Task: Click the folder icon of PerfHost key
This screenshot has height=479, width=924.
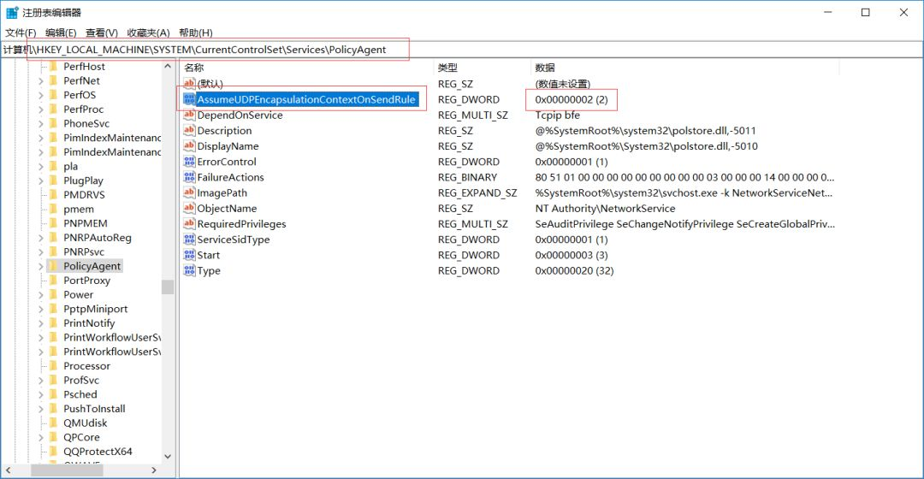Action: [x=53, y=67]
